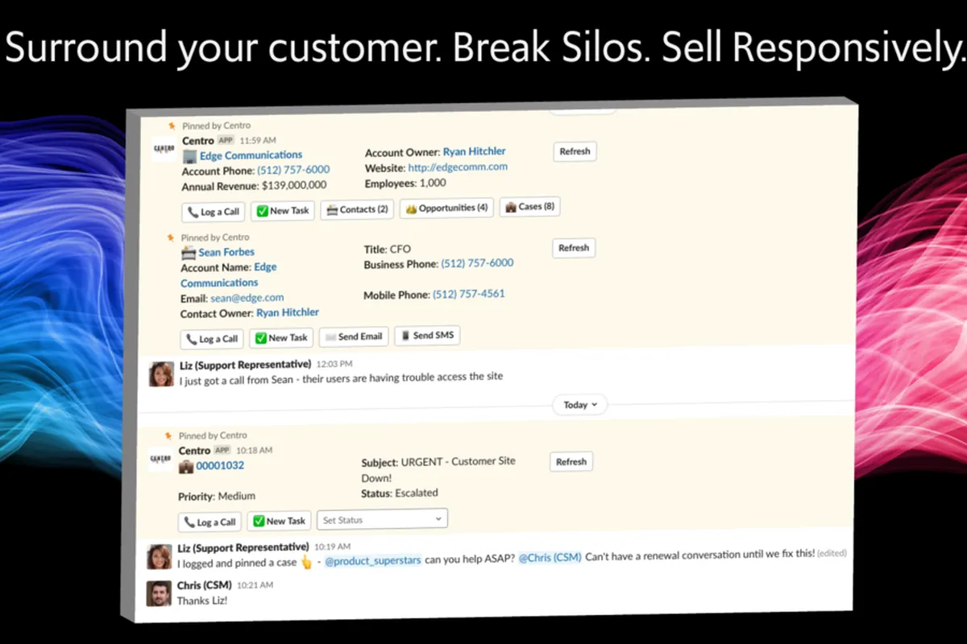
Task: Click the Centro app logo icon
Action: [x=164, y=150]
